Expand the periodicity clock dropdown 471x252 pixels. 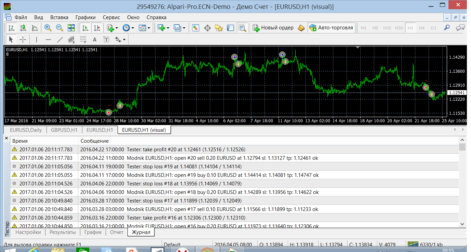(132, 28)
